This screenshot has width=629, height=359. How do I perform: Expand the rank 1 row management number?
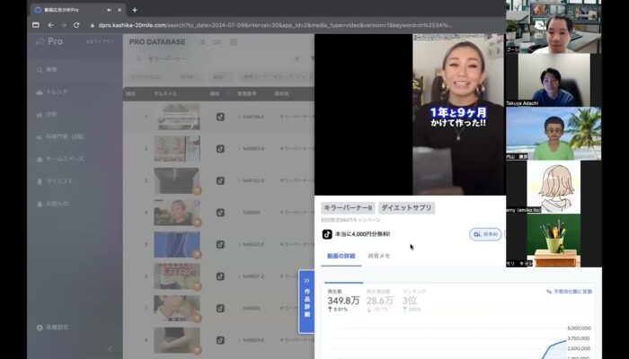pyautogui.click(x=240, y=117)
